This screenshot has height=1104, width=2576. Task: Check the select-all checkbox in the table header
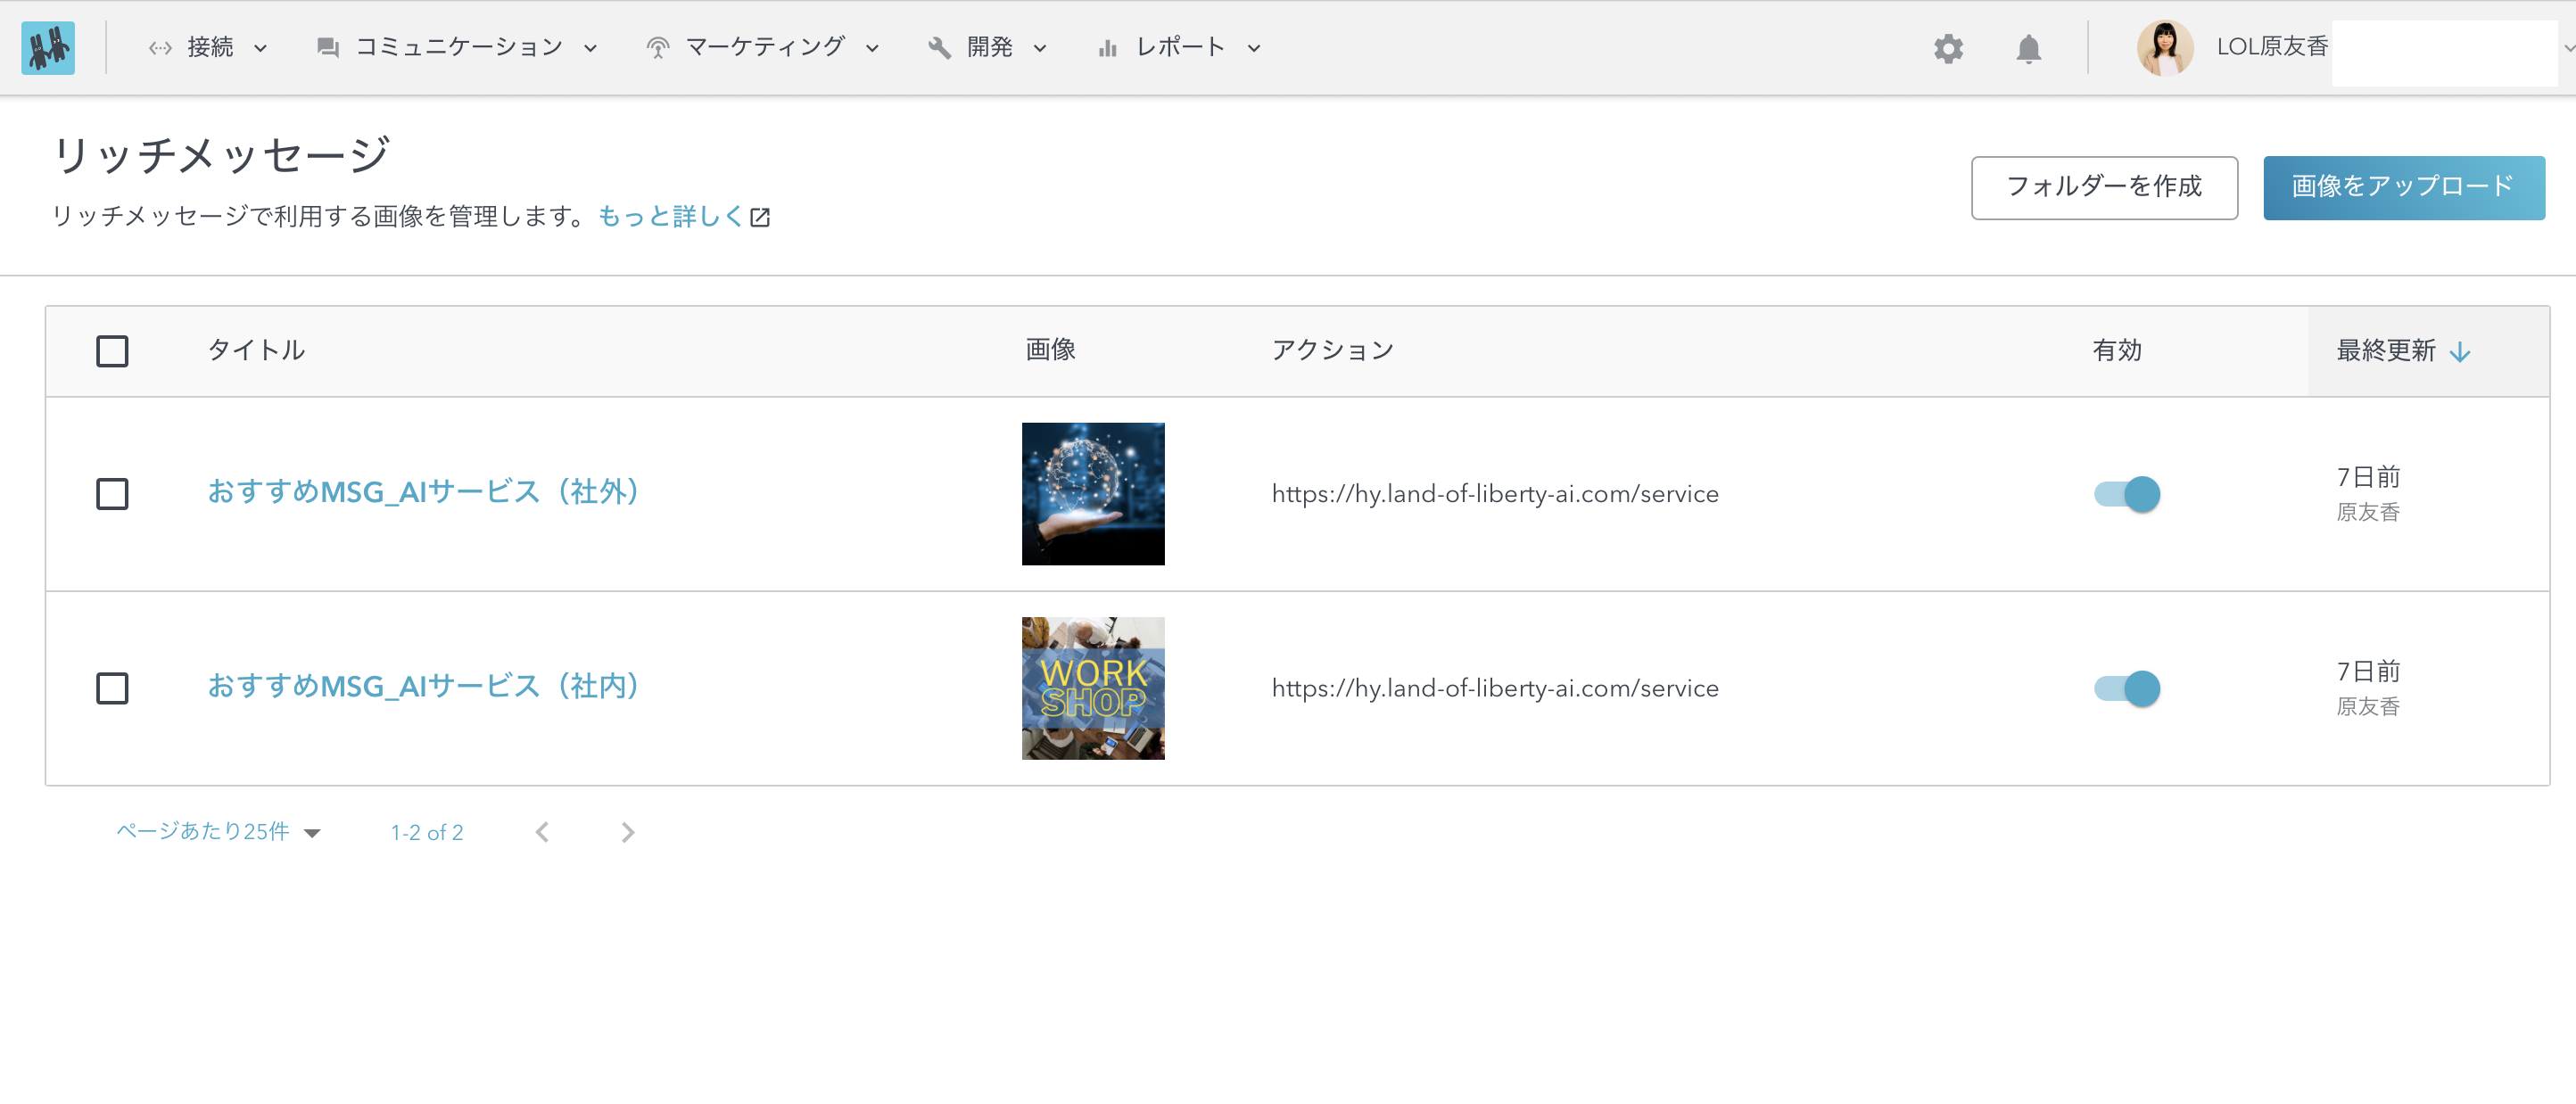coord(112,351)
